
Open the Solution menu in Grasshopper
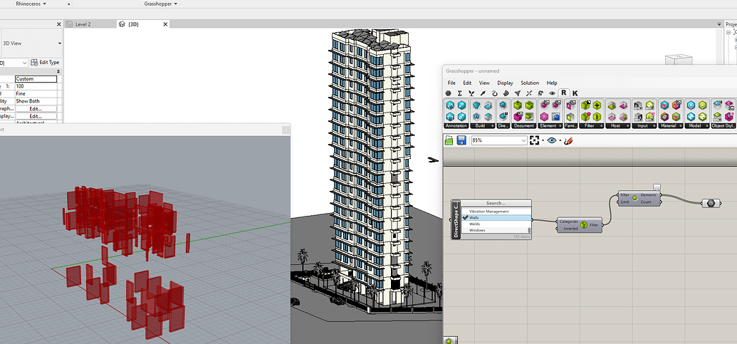tap(530, 83)
